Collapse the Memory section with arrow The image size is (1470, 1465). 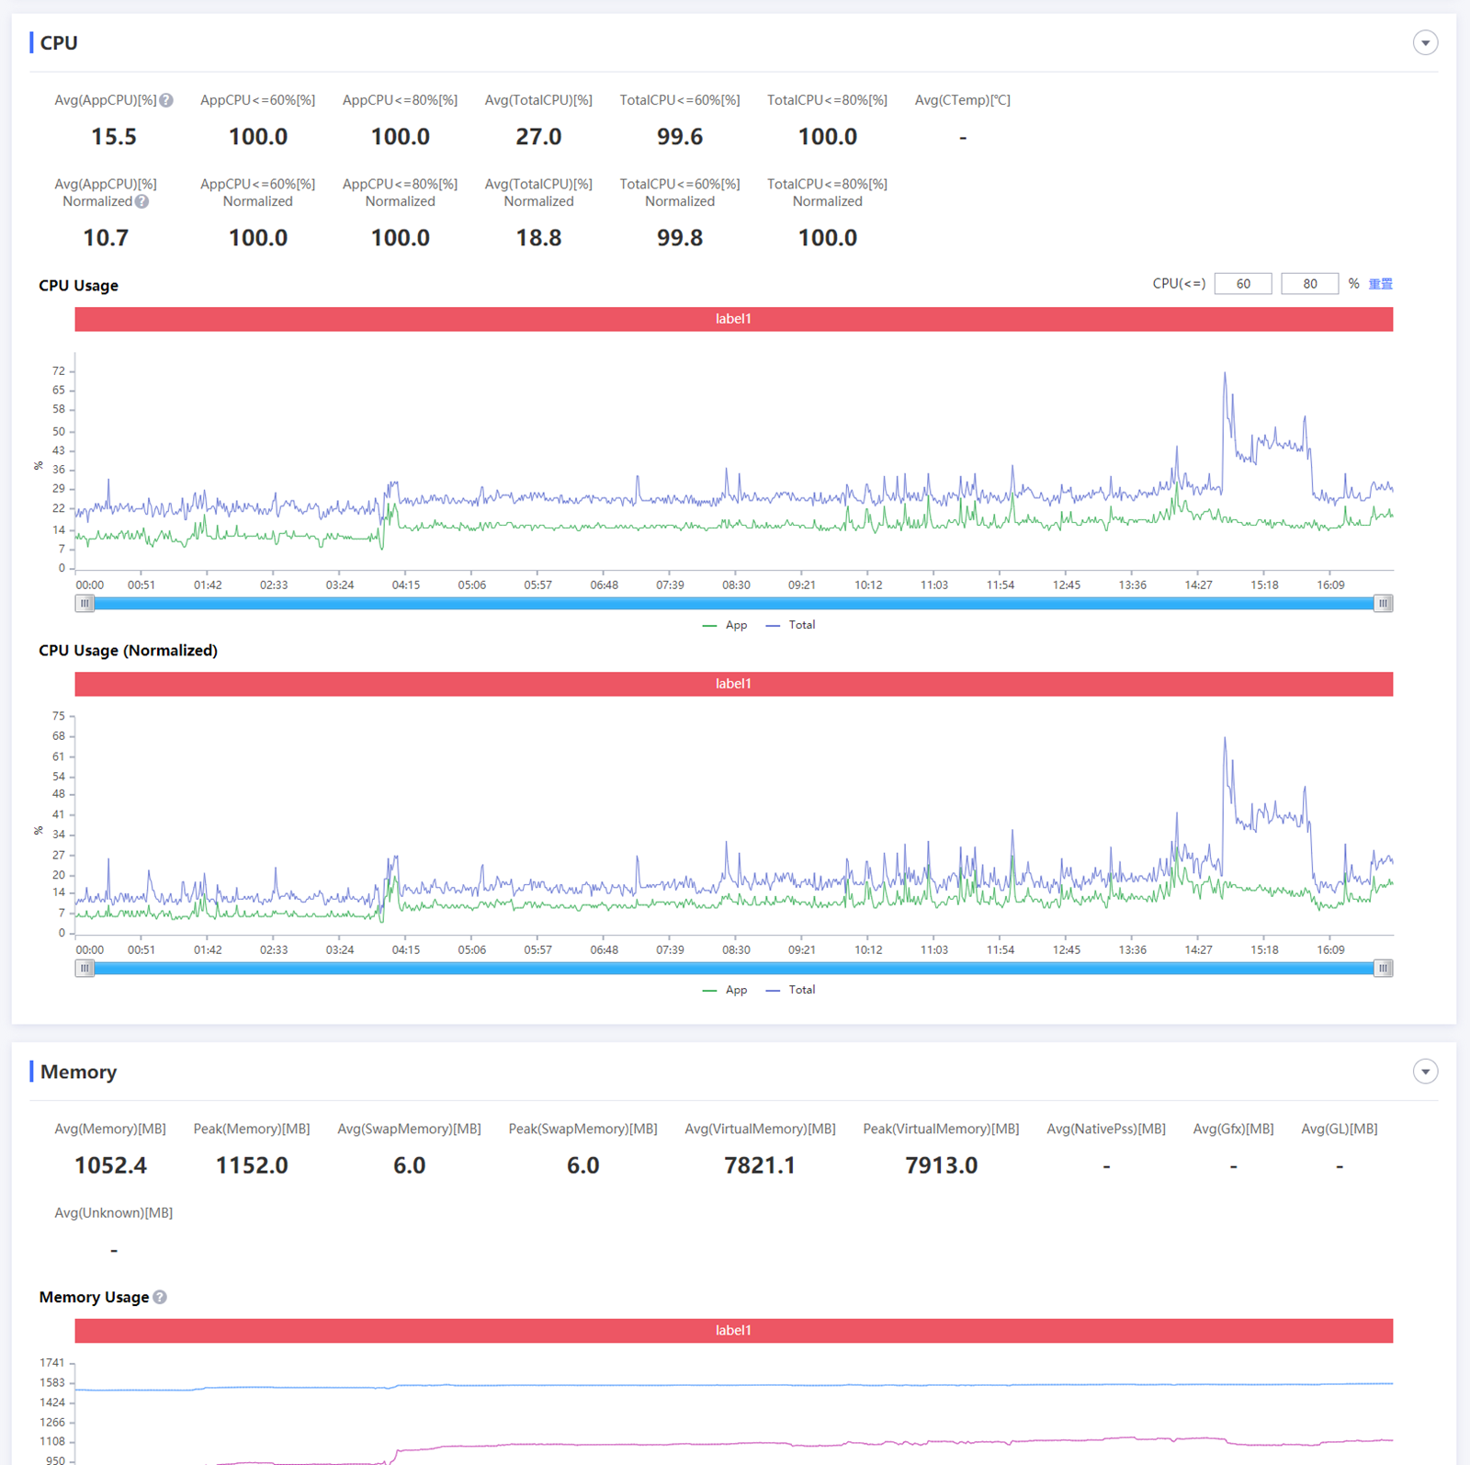click(x=1425, y=1072)
